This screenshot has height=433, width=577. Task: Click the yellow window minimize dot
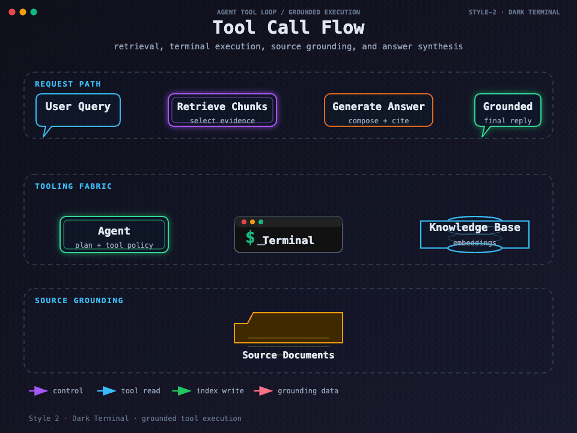(x=23, y=12)
